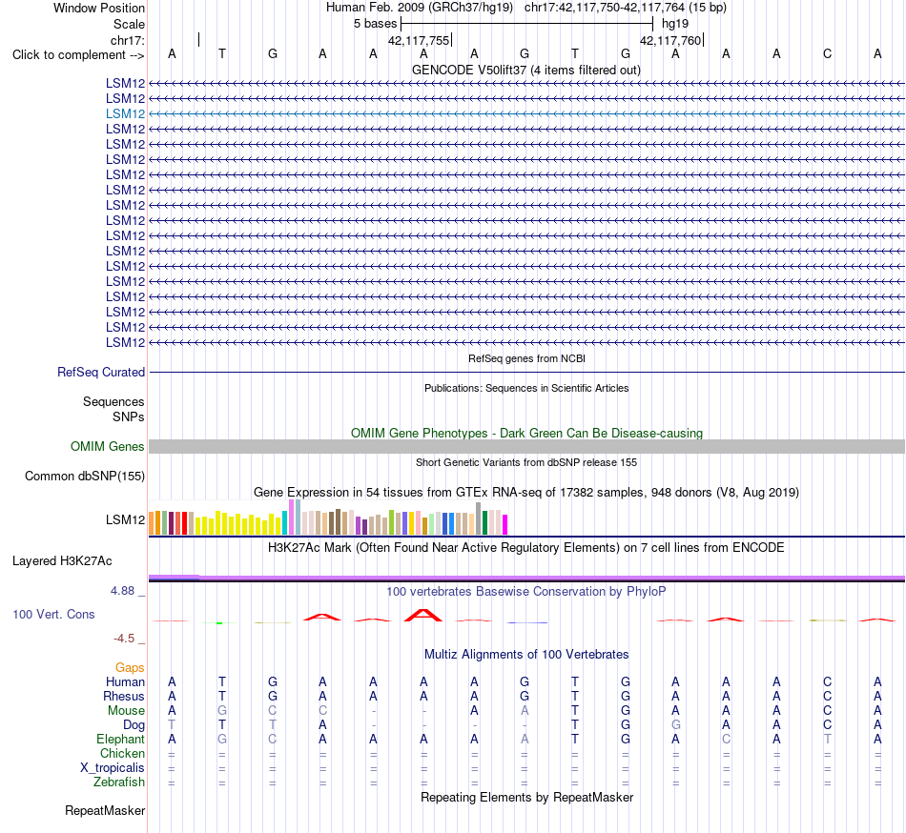
Task: Click the 'Sequences' track label
Action: tap(113, 402)
